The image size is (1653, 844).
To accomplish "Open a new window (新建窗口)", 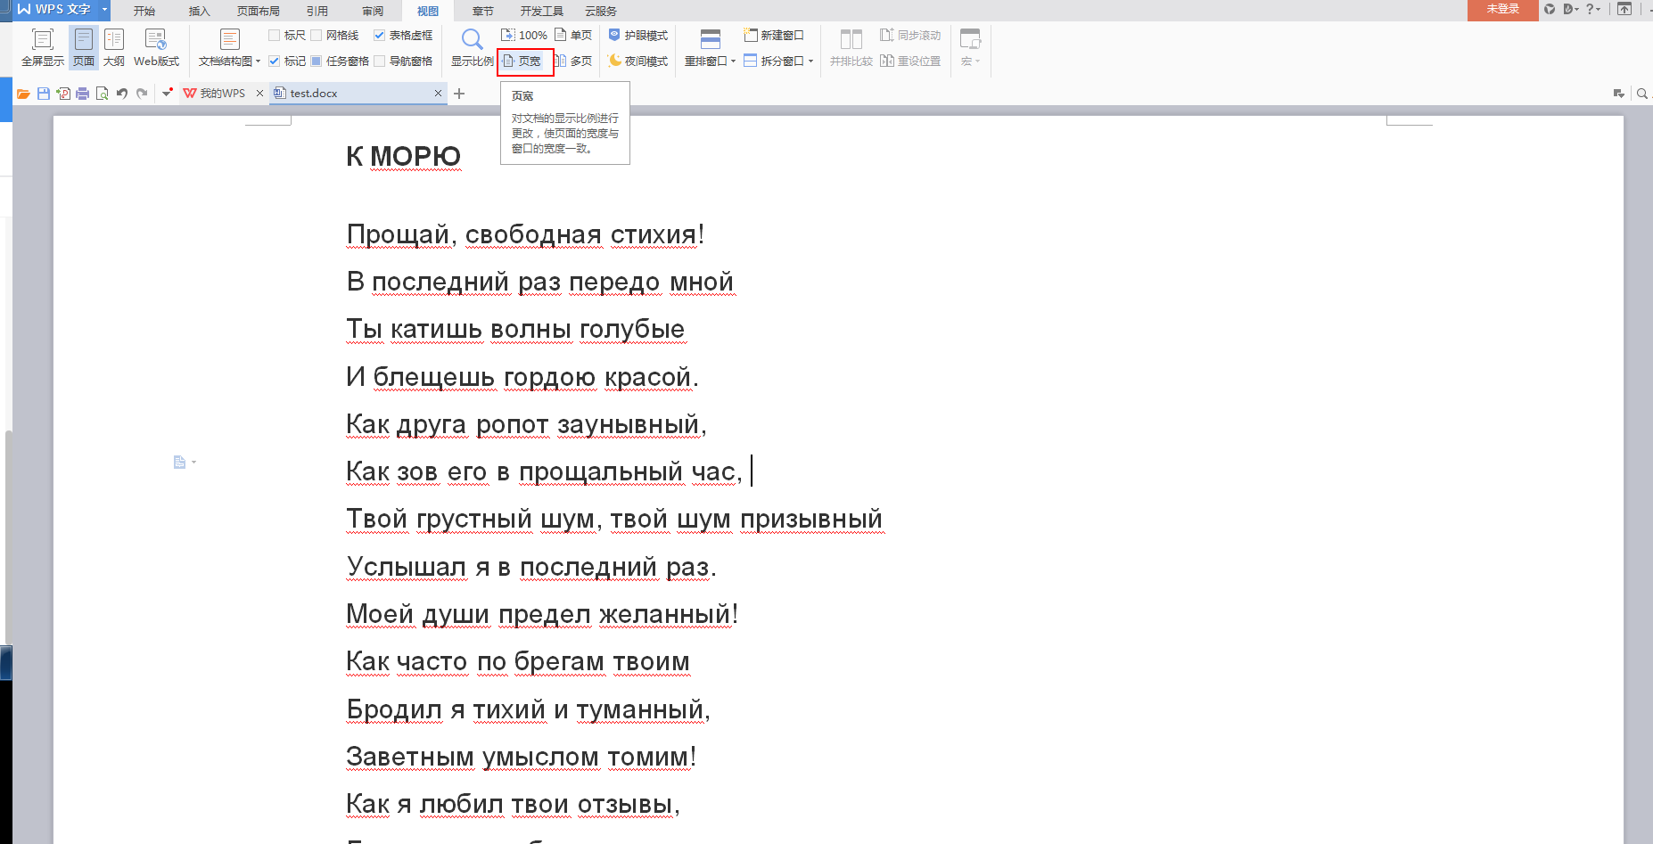I will tap(774, 35).
